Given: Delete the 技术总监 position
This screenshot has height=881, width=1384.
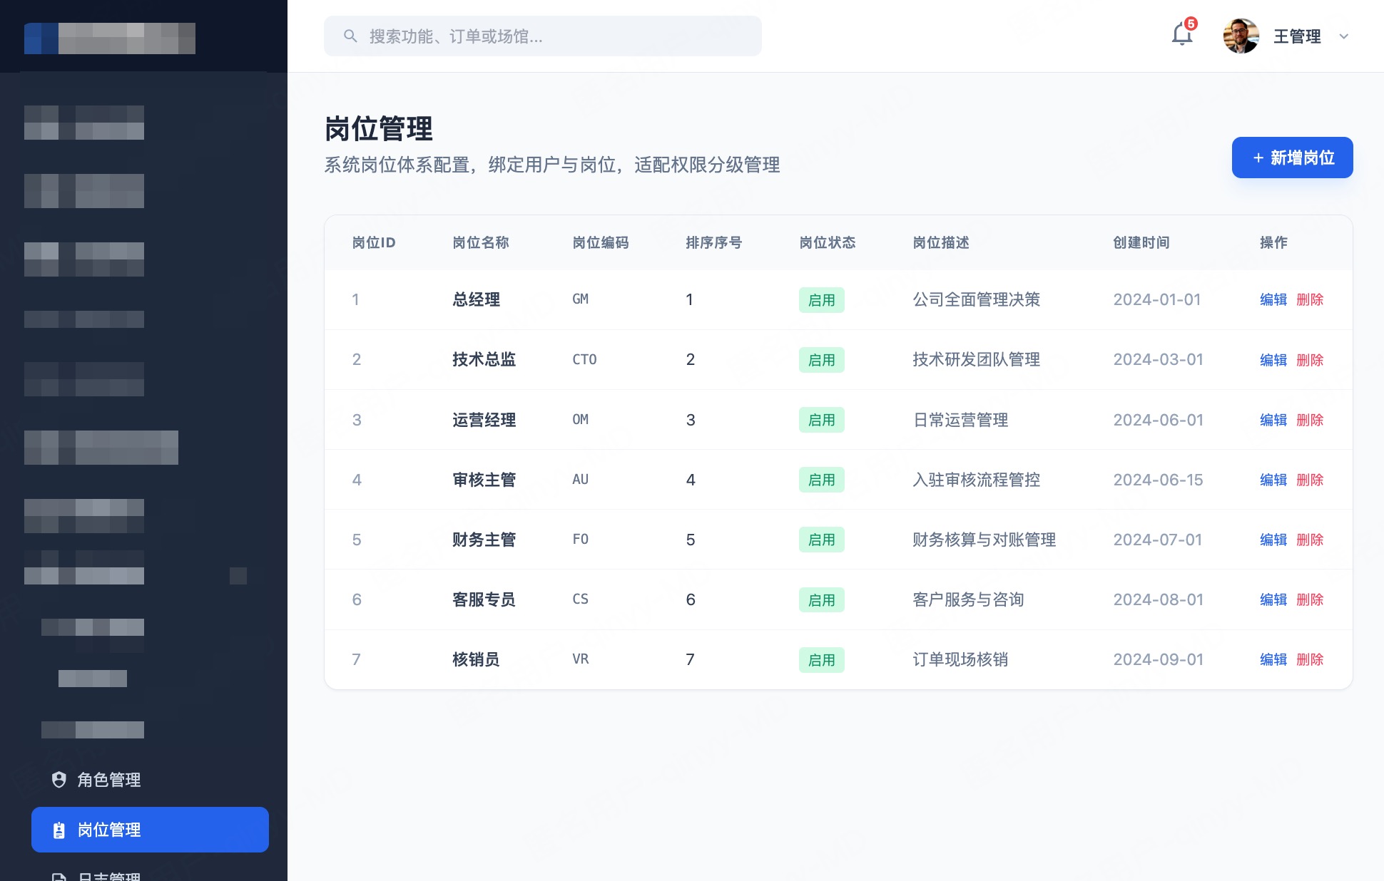Looking at the screenshot, I should [x=1310, y=360].
